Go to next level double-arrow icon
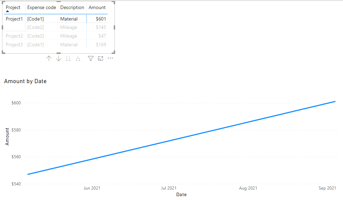Viewport: 343px width, 200px height. (68, 58)
